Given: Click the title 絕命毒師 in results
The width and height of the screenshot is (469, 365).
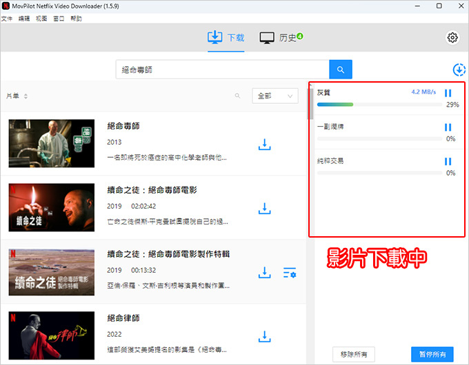Looking at the screenshot, I should [x=123, y=126].
